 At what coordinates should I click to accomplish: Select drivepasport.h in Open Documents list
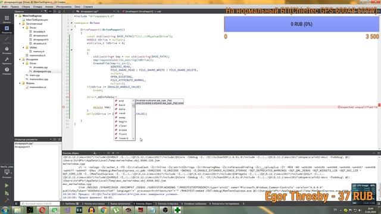tap(22, 147)
